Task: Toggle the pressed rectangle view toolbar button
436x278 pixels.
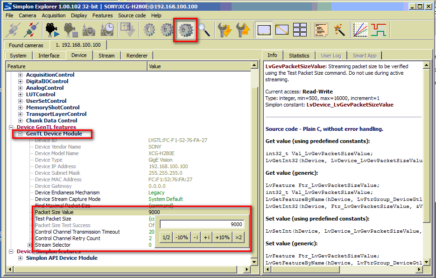Action: pyautogui.click(x=264, y=30)
